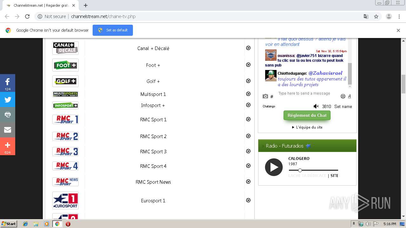406x228 pixels.
Task: Reload the current page
Action: [x=27, y=16]
